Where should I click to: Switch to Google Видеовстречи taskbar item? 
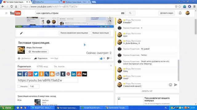click(92, 108)
